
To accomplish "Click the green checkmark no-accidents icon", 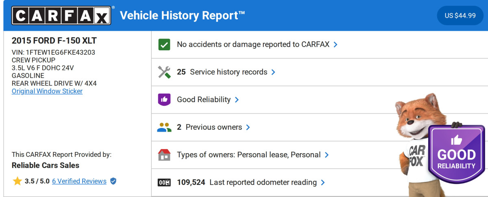I will (x=164, y=45).
